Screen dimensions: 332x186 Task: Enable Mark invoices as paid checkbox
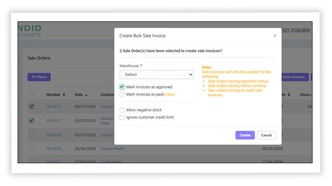coord(122,94)
